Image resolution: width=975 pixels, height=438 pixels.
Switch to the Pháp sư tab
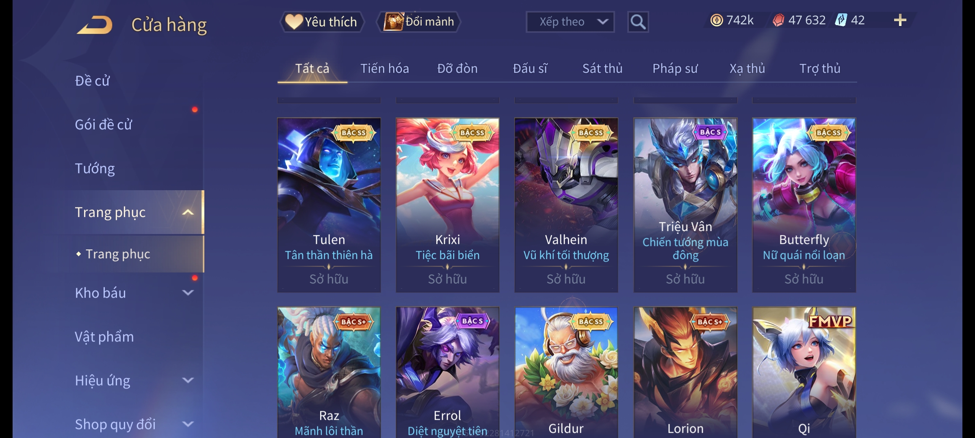pos(675,69)
